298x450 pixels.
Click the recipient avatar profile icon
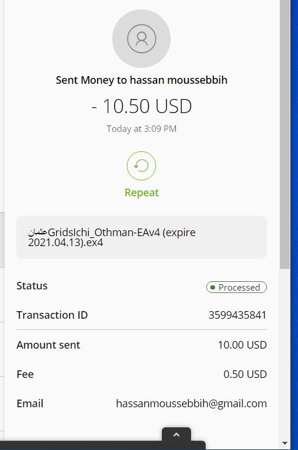(x=141, y=39)
